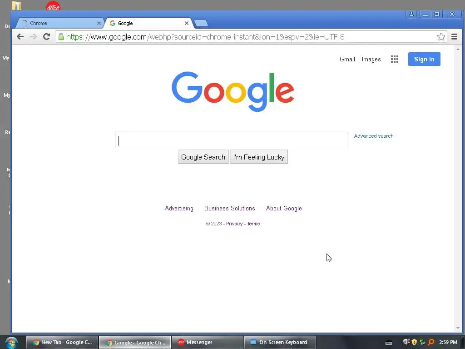Click the folder desktop icon at top left
Image resolution: width=465 pixels, height=349 pixels.
pyautogui.click(x=16, y=5)
